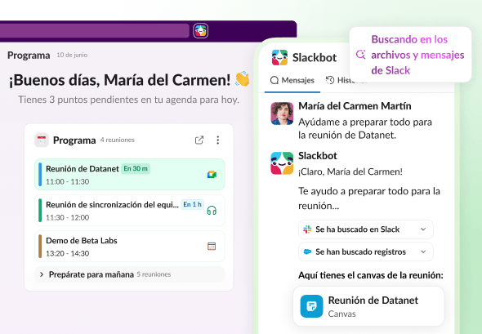Image resolution: width=482 pixels, height=334 pixels.
Task: Click '¡Claro, María del Carmen!' reply text
Action: [x=350, y=171]
